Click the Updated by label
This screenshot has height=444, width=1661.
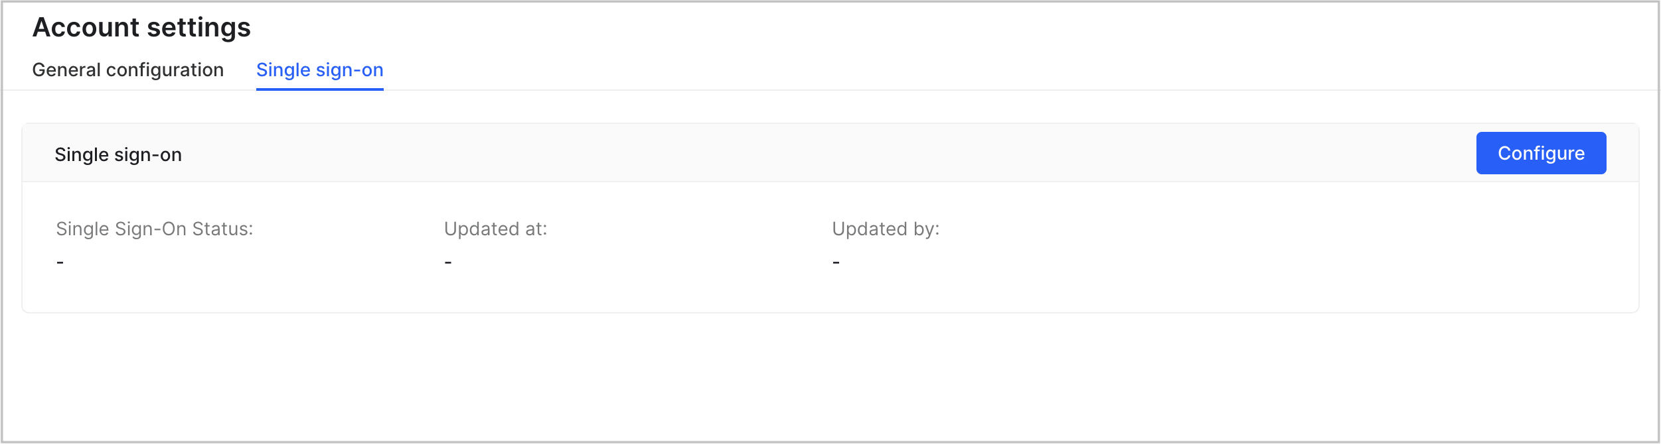(886, 229)
